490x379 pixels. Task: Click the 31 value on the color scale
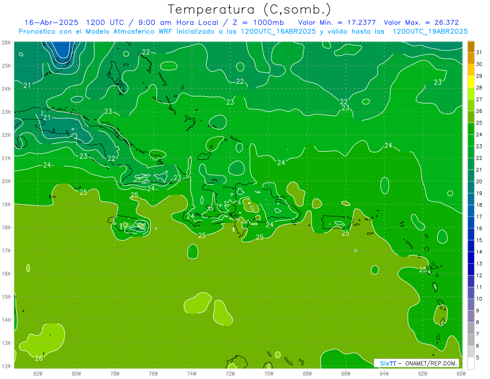click(479, 52)
